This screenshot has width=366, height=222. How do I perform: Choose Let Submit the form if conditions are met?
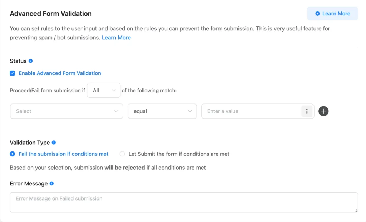[x=122, y=154]
